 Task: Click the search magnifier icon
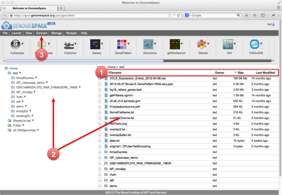point(238,15)
